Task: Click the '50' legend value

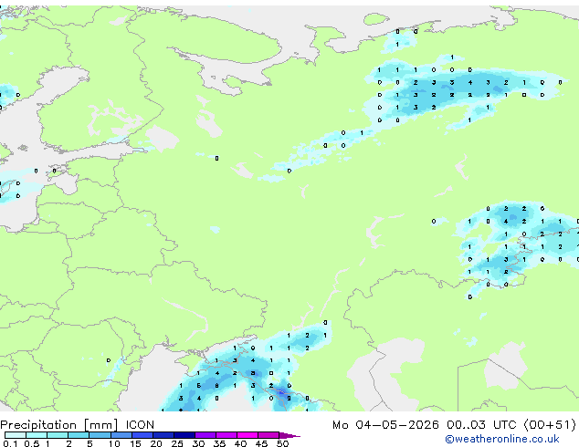Action: [x=282, y=443]
